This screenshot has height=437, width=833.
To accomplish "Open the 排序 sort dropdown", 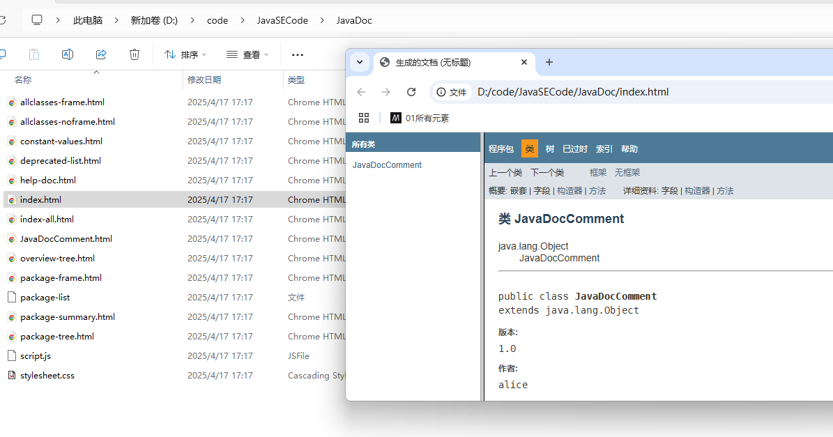I will pos(185,54).
